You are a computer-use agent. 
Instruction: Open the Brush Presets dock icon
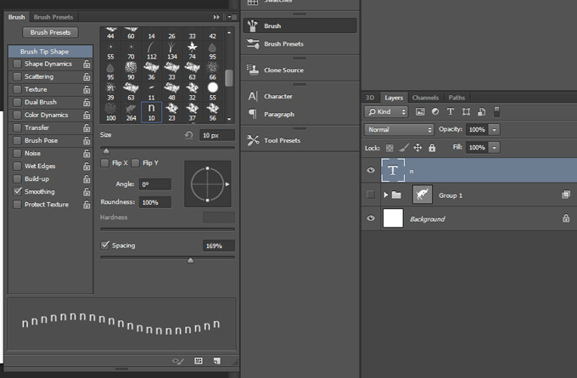[x=253, y=44]
